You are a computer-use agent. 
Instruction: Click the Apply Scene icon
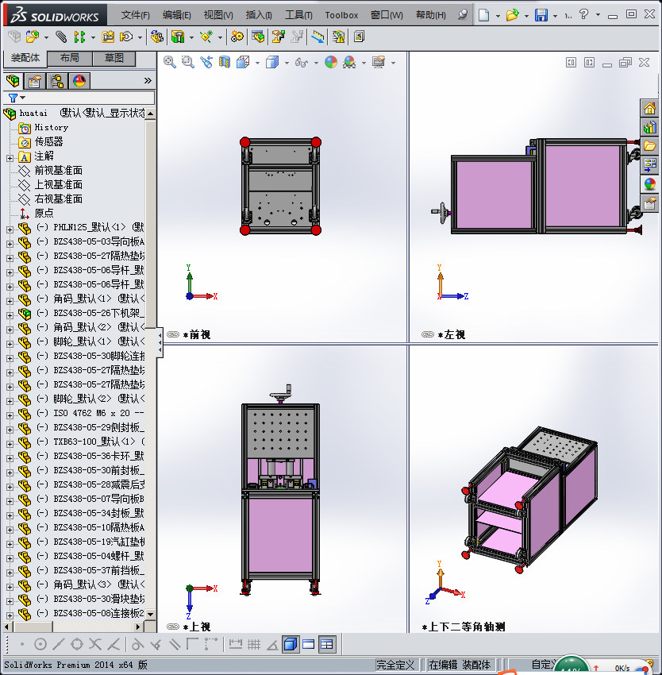pyautogui.click(x=349, y=63)
